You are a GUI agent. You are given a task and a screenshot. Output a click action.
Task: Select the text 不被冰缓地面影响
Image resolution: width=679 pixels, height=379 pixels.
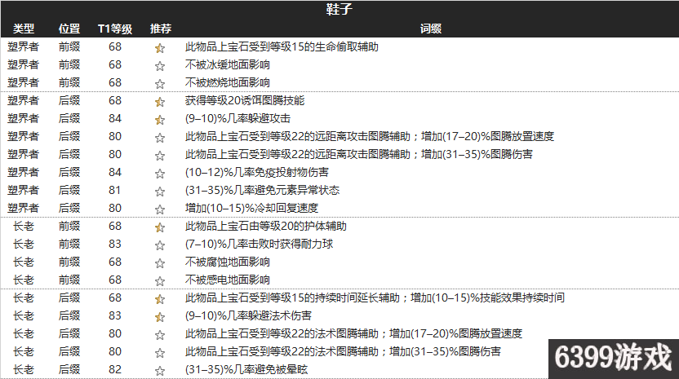228,64
